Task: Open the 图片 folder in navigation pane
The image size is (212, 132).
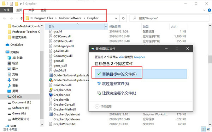Action: (x=13, y=69)
